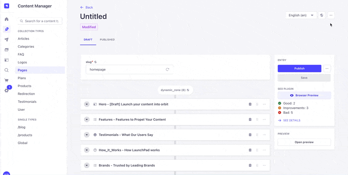Click the Media Library icon in sidebar
Screen dimensions: 348x175
7,50
